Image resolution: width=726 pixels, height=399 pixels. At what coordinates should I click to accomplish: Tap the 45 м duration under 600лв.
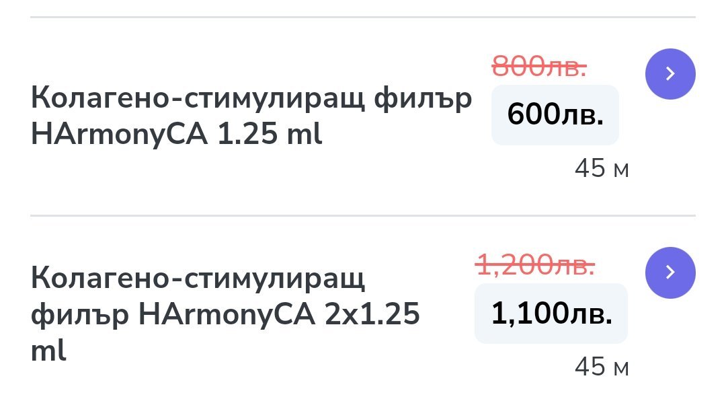[602, 170]
